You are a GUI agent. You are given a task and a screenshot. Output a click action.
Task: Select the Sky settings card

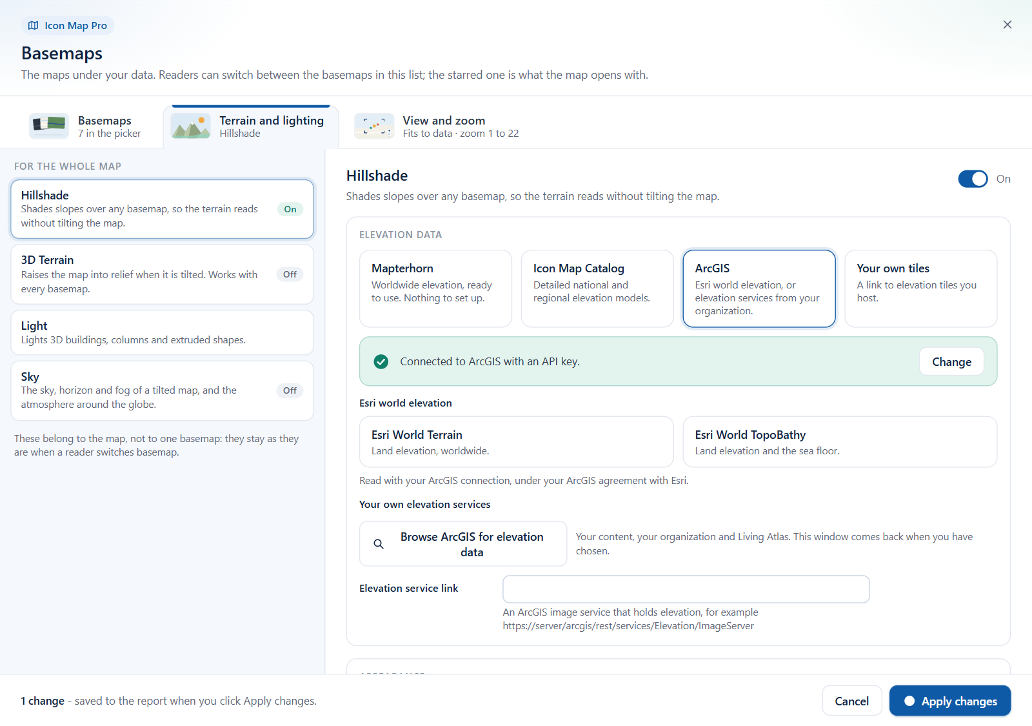[162, 390]
